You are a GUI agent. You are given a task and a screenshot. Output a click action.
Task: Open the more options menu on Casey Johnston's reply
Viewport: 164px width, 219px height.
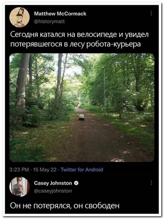[151, 182]
